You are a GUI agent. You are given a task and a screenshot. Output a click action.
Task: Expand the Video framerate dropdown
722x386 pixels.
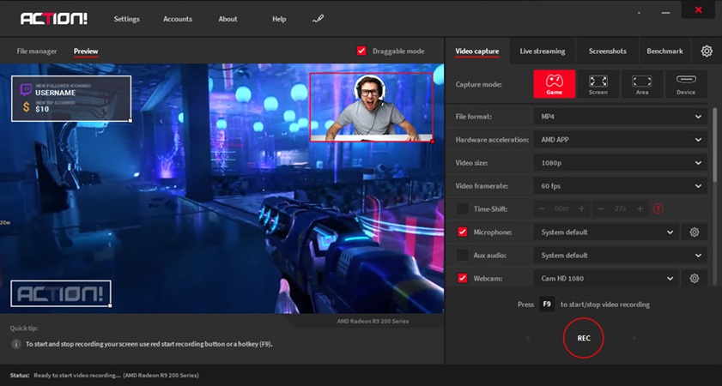tap(618, 185)
